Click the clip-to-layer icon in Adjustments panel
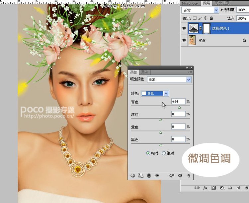Screen dimensions: 249x203 [149, 176]
